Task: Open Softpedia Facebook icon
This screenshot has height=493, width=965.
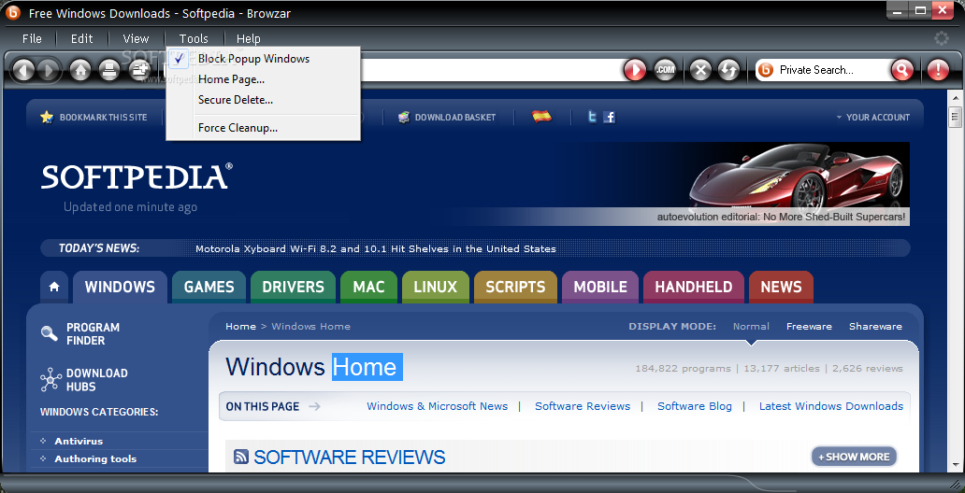Action: click(x=610, y=117)
